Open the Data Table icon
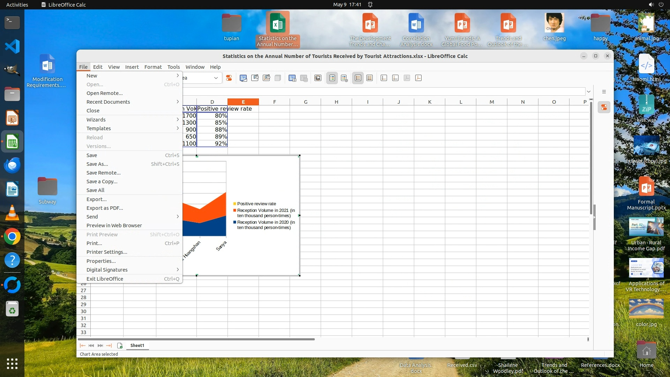 point(304,78)
